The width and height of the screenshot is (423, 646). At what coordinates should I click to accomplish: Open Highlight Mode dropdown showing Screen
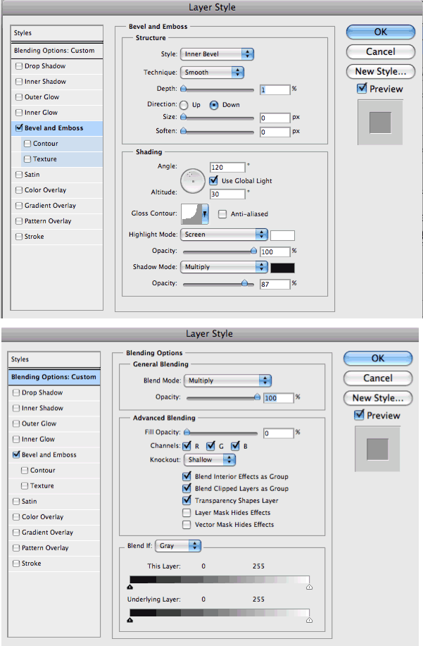click(225, 235)
